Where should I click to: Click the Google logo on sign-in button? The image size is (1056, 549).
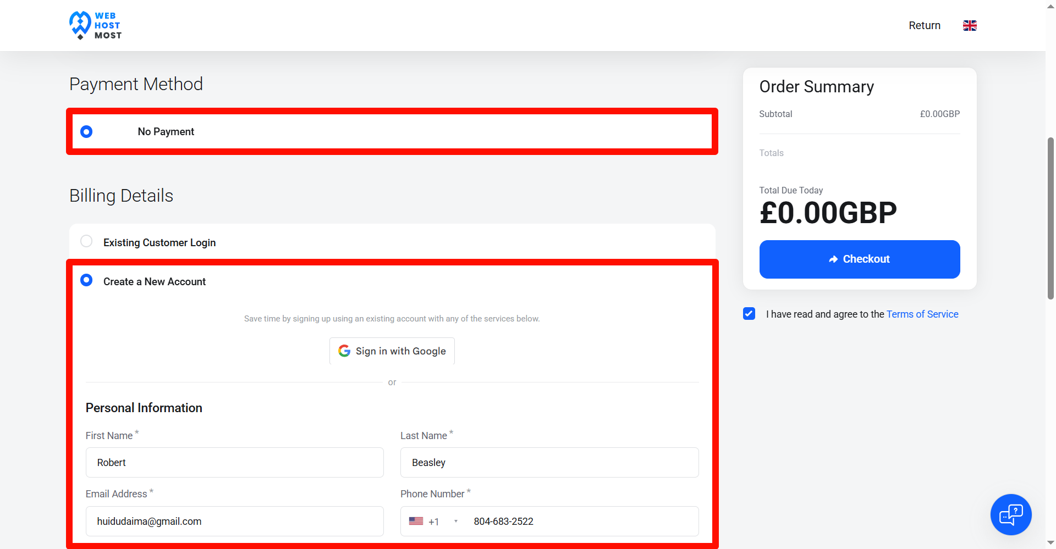point(344,351)
